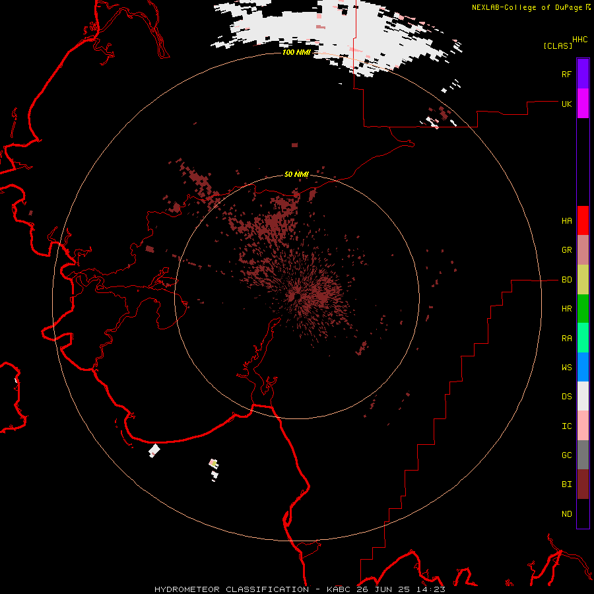The image size is (594, 594).
Task: Click the small yellow-green BD echo pixel
Action: point(214,463)
